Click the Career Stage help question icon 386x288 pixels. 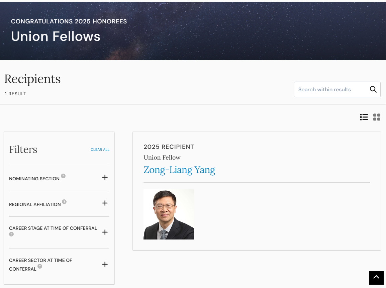(x=11, y=234)
